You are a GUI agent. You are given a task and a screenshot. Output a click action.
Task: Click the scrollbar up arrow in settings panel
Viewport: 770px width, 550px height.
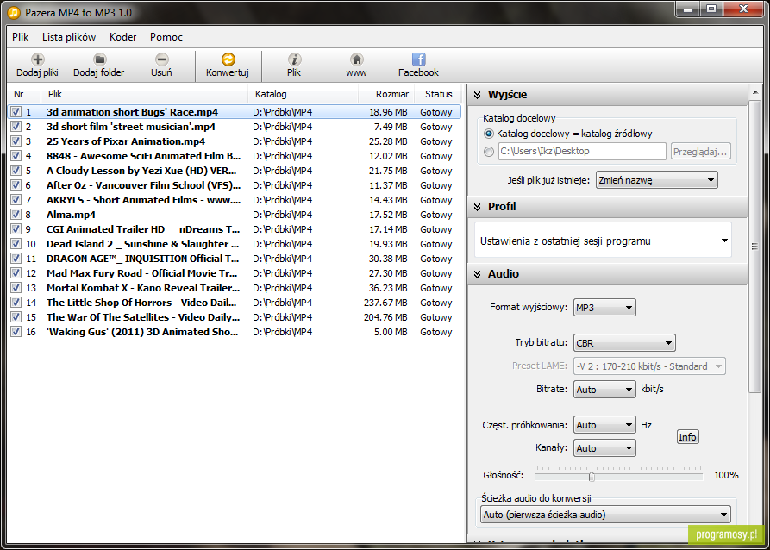click(754, 91)
